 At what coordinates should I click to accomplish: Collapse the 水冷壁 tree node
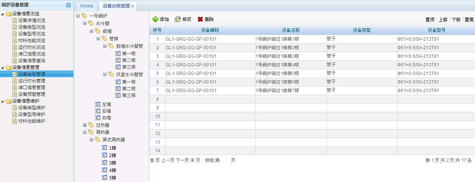click(85, 23)
